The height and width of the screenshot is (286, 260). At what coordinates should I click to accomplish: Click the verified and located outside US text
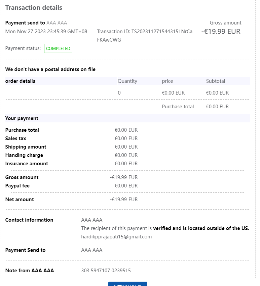pos(201,228)
